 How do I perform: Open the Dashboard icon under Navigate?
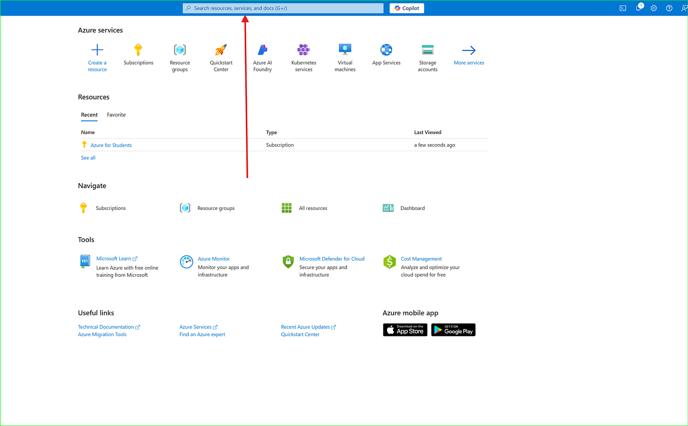point(388,207)
